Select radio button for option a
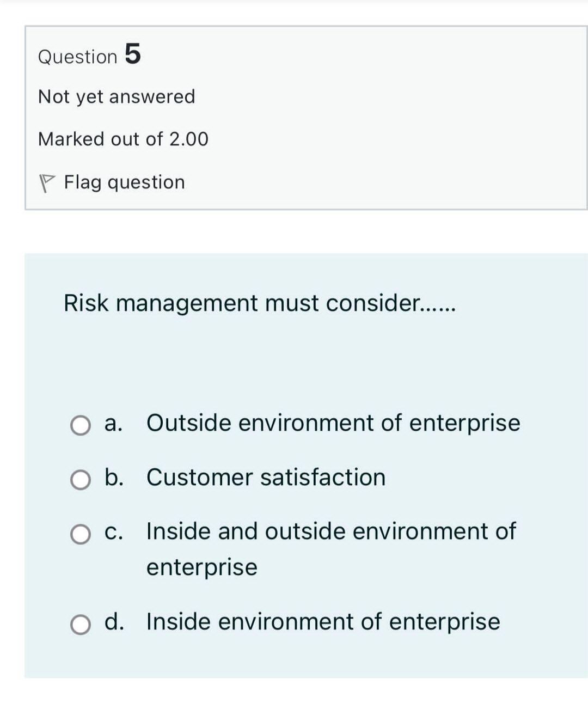This screenshot has height=703, width=588. pyautogui.click(x=81, y=426)
